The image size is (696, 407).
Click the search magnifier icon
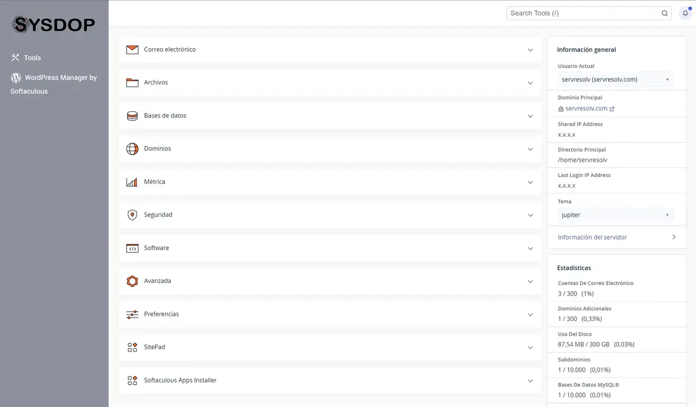664,13
